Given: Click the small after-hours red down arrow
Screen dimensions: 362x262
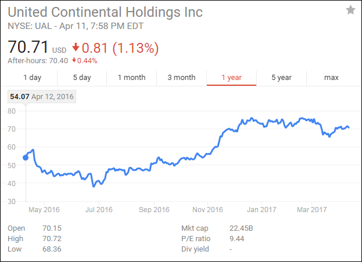Looking at the screenshot, I should point(74,61).
